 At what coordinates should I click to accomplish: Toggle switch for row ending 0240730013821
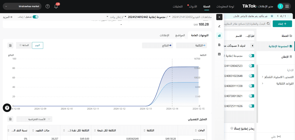pos(251,96)
